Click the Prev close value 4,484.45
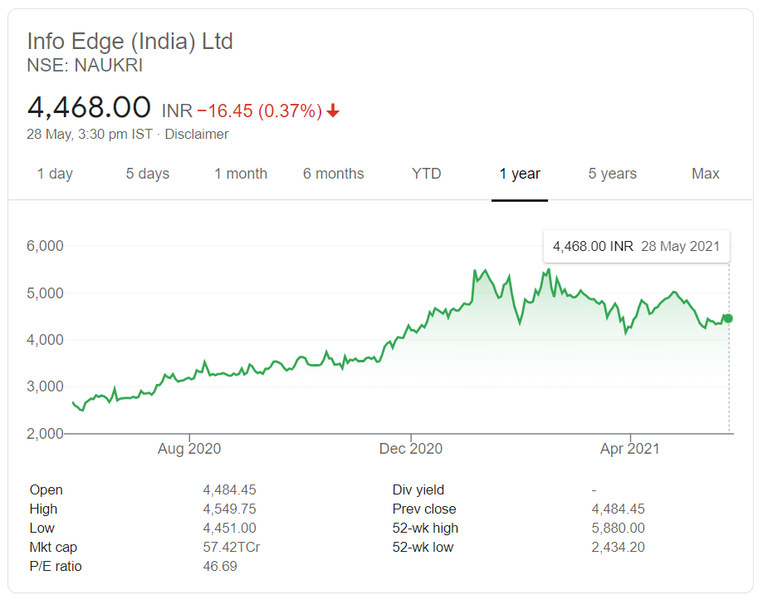763x605 pixels. coord(618,509)
